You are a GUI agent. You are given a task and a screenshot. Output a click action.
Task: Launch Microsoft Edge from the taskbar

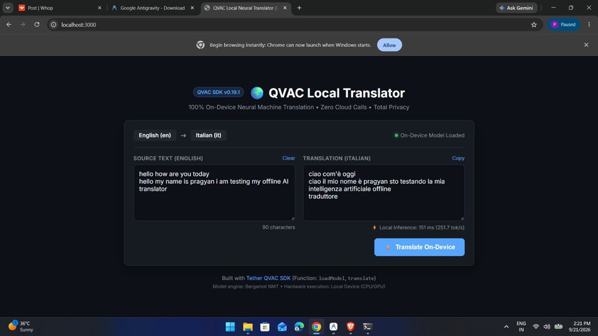299,327
